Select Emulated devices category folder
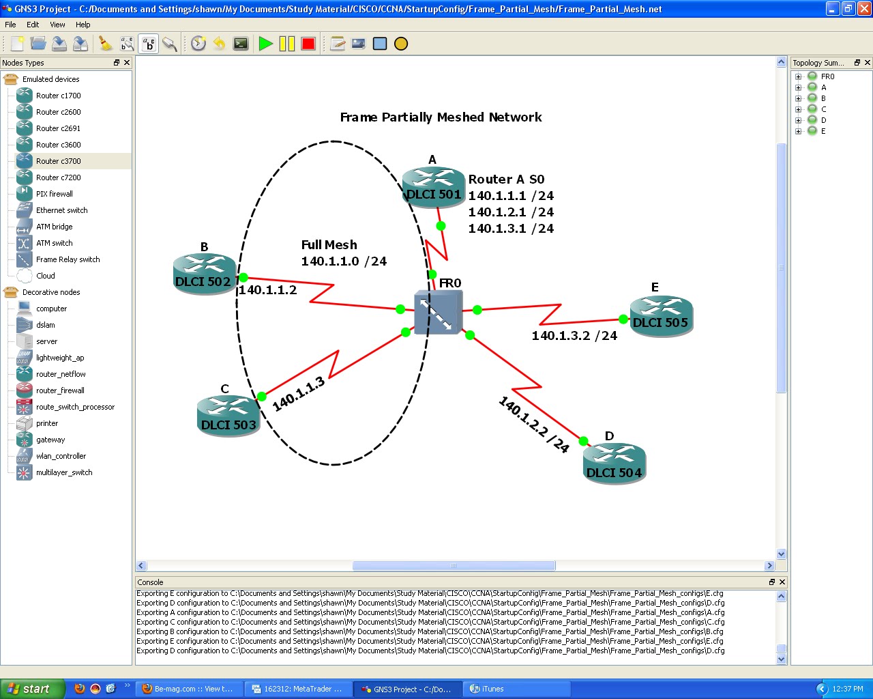This screenshot has width=873, height=699. pos(42,79)
